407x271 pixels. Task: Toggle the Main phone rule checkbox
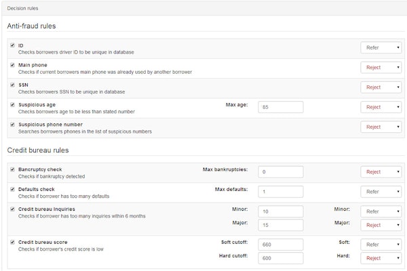(x=12, y=65)
